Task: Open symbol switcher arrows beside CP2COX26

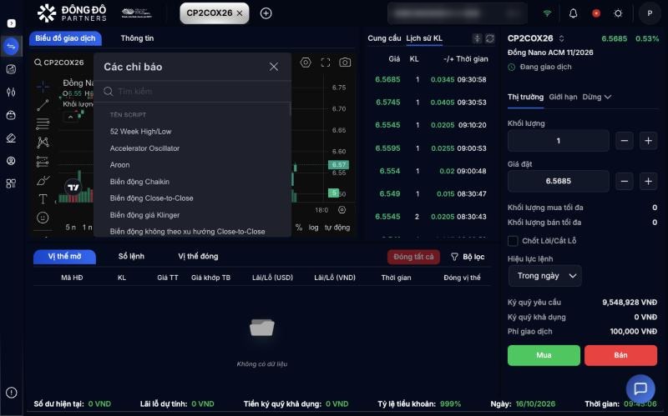Action: [x=561, y=38]
